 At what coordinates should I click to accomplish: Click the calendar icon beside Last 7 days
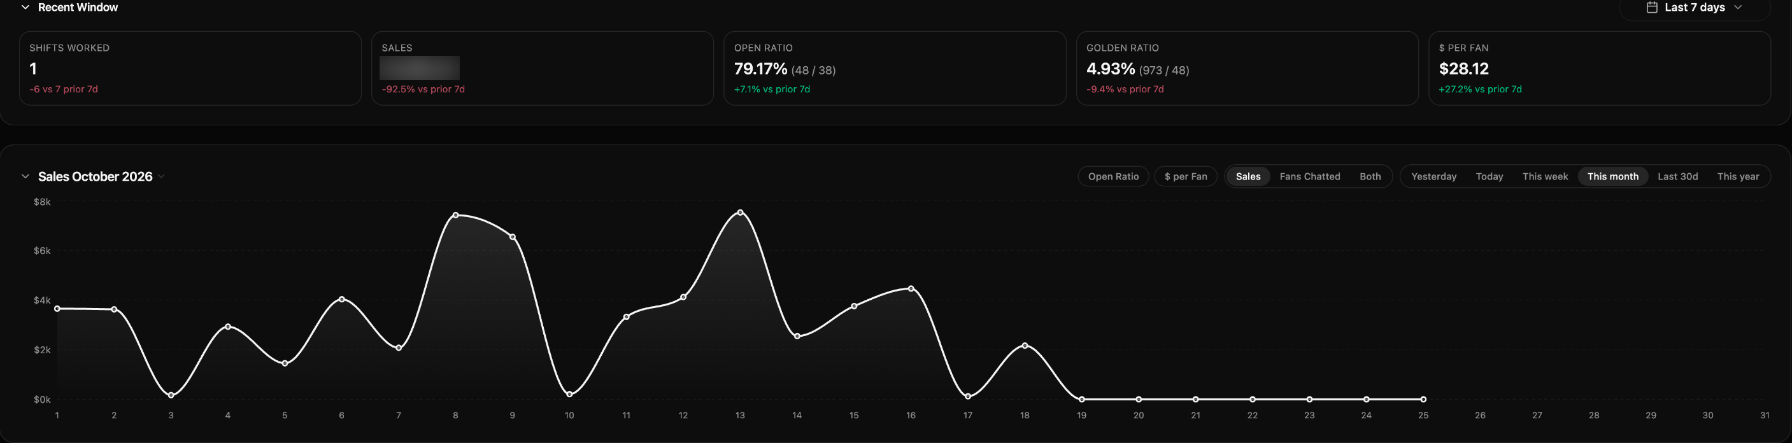pos(1651,8)
